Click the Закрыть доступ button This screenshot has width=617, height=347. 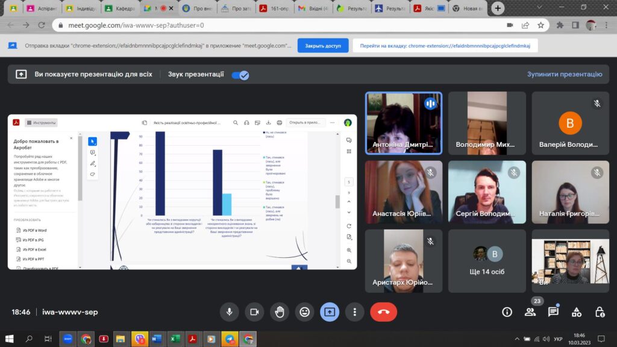click(323, 46)
